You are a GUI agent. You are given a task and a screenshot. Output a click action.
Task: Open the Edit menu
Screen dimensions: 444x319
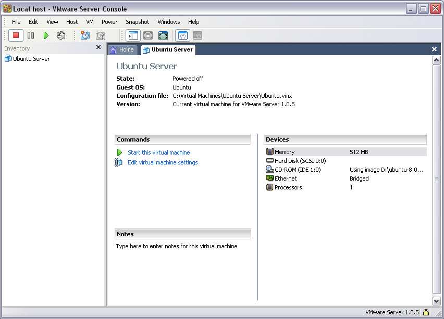(33, 22)
